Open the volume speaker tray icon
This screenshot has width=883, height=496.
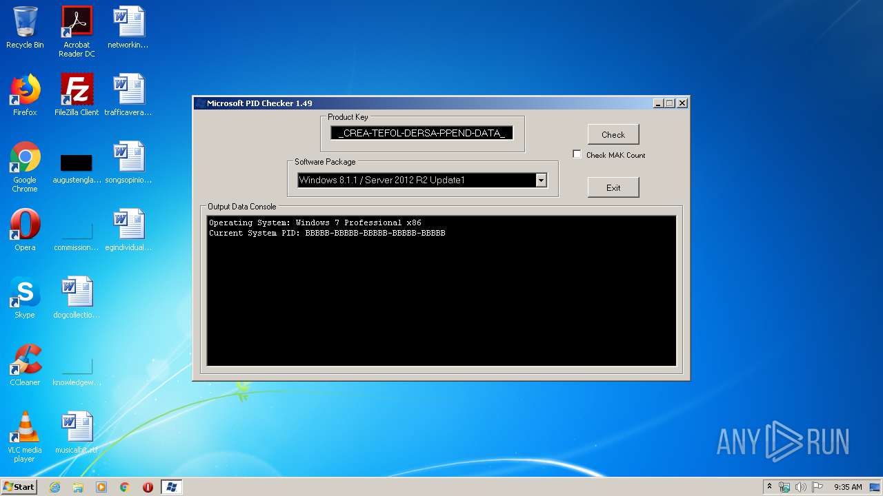click(x=801, y=487)
